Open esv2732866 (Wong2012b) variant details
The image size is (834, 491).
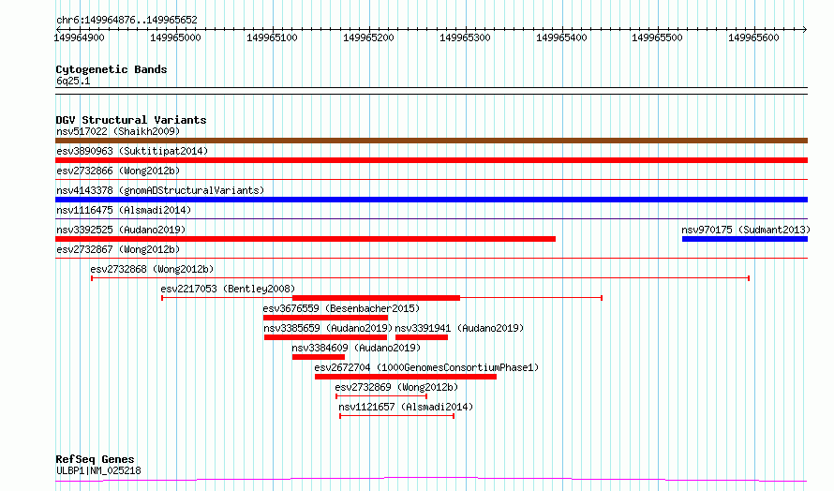click(x=118, y=171)
